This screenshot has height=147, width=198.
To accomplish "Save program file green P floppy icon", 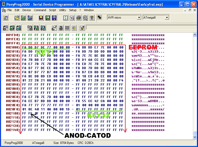I will (x=48, y=18).
